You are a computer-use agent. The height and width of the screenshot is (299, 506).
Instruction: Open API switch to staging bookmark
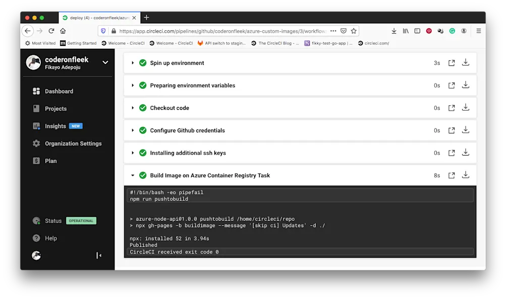(x=221, y=43)
